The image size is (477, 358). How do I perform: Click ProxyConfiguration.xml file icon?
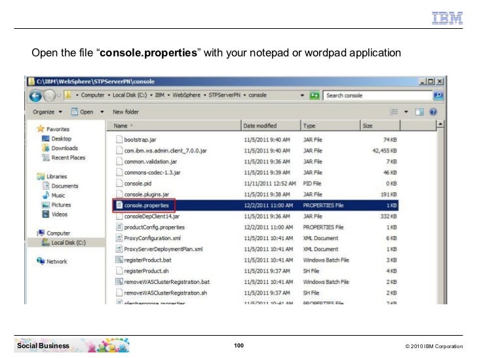coord(119,238)
